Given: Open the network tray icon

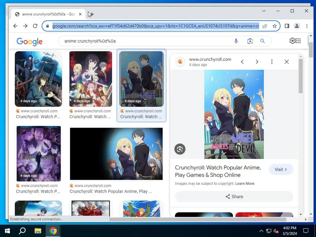Looking at the screenshot, I should [x=269, y=231].
